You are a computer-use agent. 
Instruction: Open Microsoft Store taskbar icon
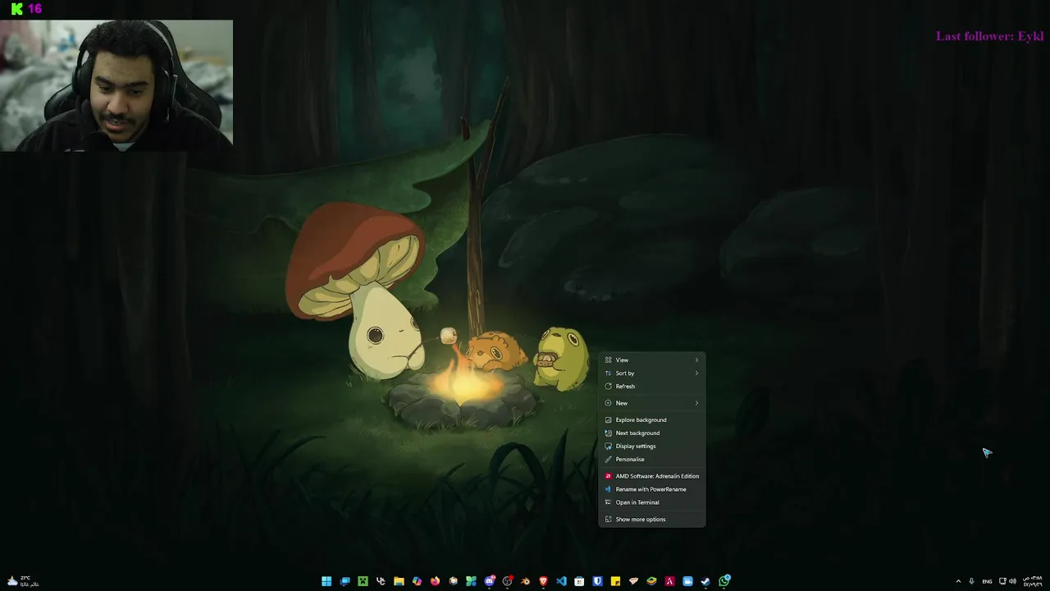(579, 581)
